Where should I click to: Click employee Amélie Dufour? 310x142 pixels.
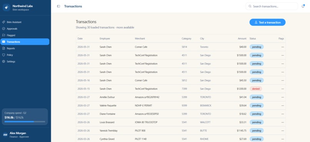[107, 97]
